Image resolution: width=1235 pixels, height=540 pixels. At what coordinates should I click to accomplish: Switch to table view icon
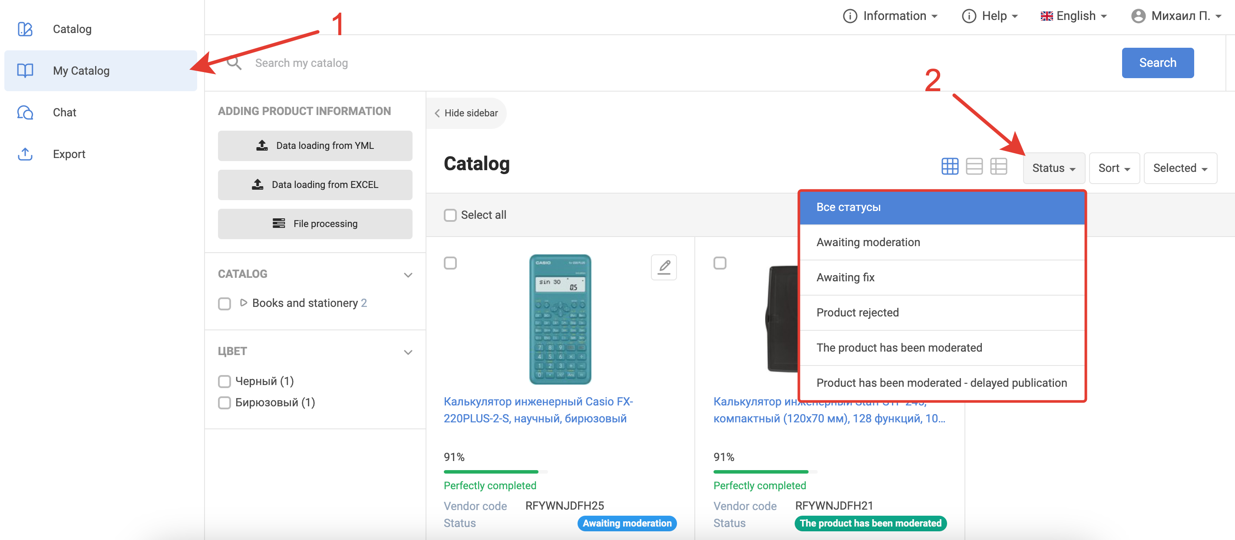998,167
